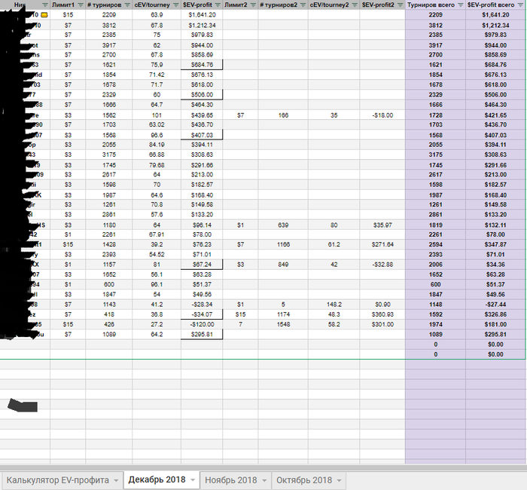This screenshot has height=490, width=527.
Task: Select Турниров всего cell showing 1974
Action: click(x=436, y=324)
